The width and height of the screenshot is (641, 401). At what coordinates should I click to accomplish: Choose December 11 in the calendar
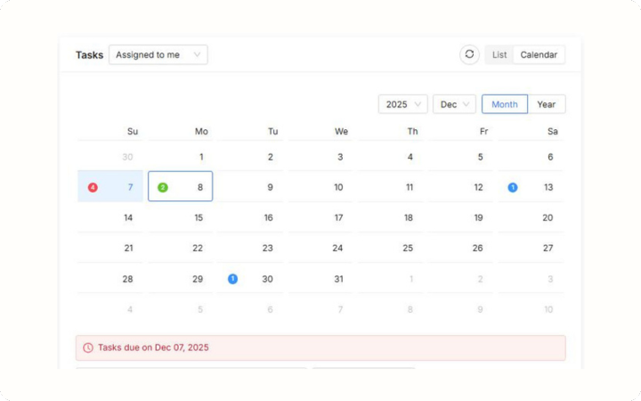(x=391, y=186)
